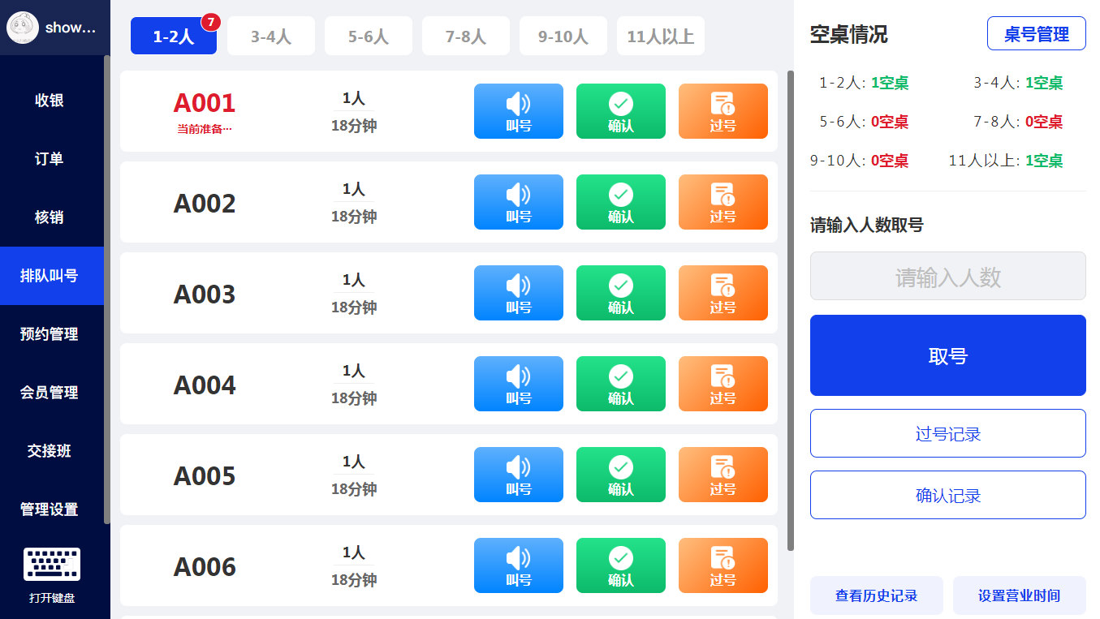Mark ticket A001 as passed (过号)

pyautogui.click(x=723, y=111)
